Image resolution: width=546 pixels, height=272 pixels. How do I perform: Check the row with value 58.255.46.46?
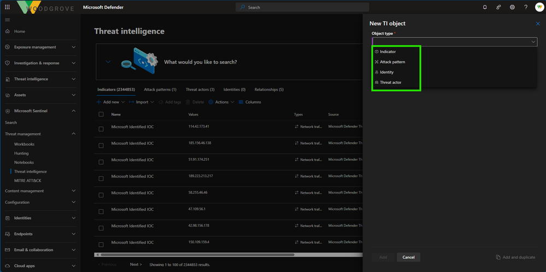pyautogui.click(x=101, y=195)
